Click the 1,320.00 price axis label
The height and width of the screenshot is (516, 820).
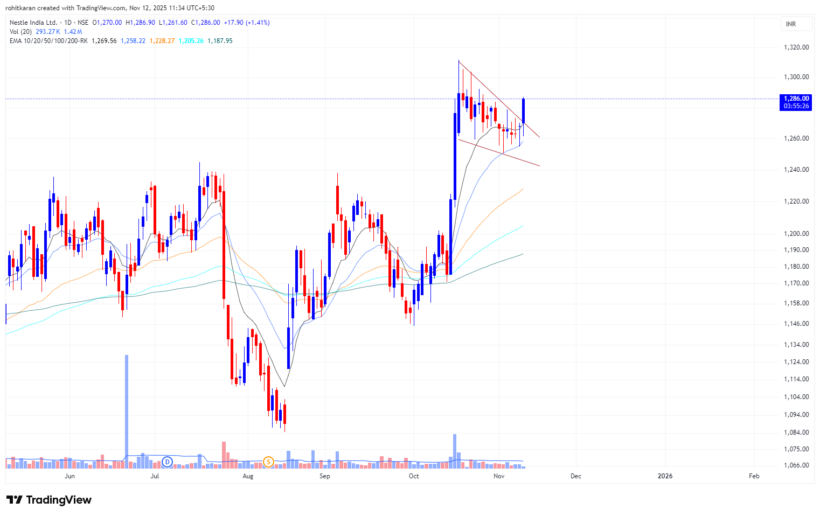(x=796, y=47)
